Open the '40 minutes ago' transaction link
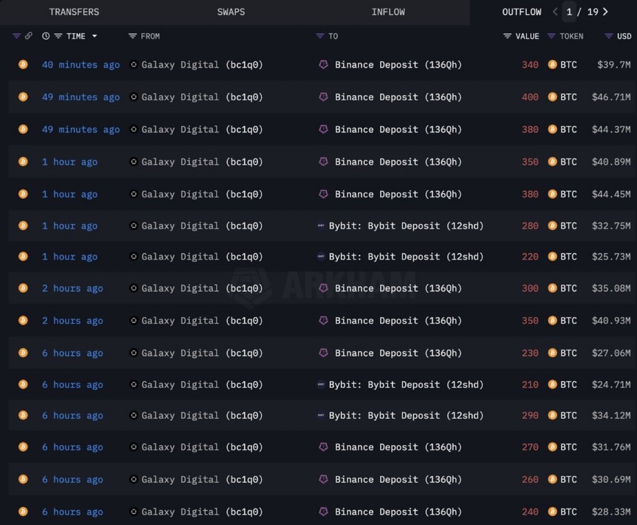 pos(81,64)
